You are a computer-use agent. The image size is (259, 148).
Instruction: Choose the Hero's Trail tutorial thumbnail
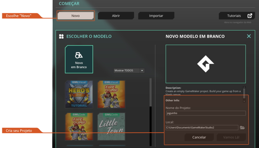(x=79, y=94)
